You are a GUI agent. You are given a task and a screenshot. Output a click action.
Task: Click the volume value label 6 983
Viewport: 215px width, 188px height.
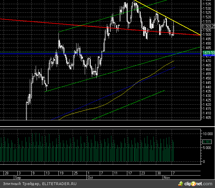(x=207, y=142)
